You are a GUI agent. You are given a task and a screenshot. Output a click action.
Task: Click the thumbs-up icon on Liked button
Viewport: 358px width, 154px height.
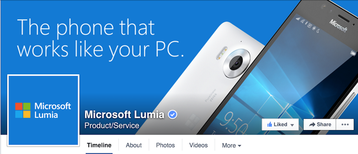pyautogui.click(x=270, y=124)
